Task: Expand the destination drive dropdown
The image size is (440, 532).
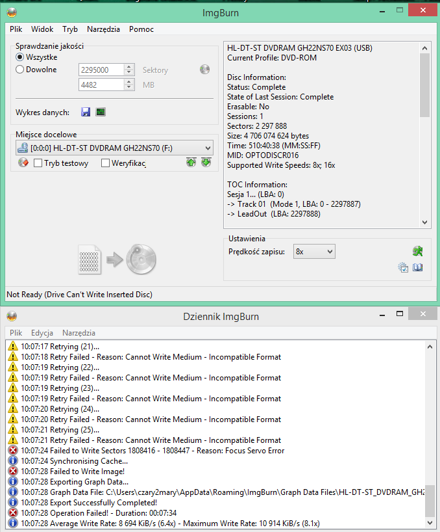Action: [208, 148]
